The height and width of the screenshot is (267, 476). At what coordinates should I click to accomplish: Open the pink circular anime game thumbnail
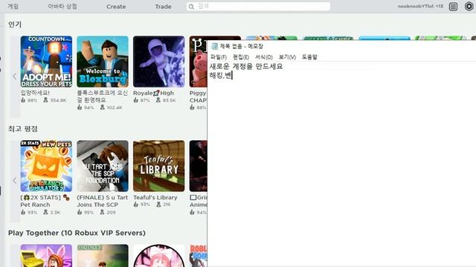[158, 255]
